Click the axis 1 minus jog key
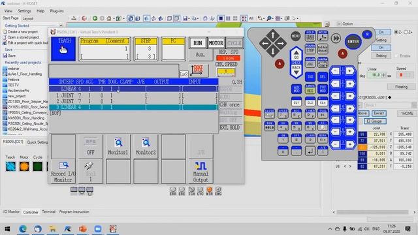Image resolution: width=418 pixels, height=235 pixels. (335, 71)
